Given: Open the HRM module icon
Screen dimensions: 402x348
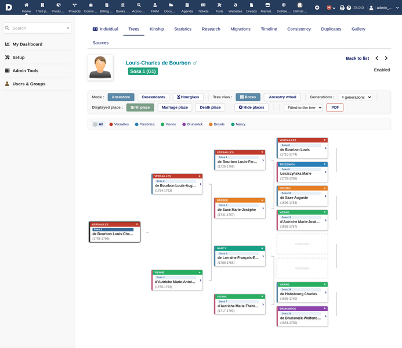Looking at the screenshot, I should (x=155, y=5).
